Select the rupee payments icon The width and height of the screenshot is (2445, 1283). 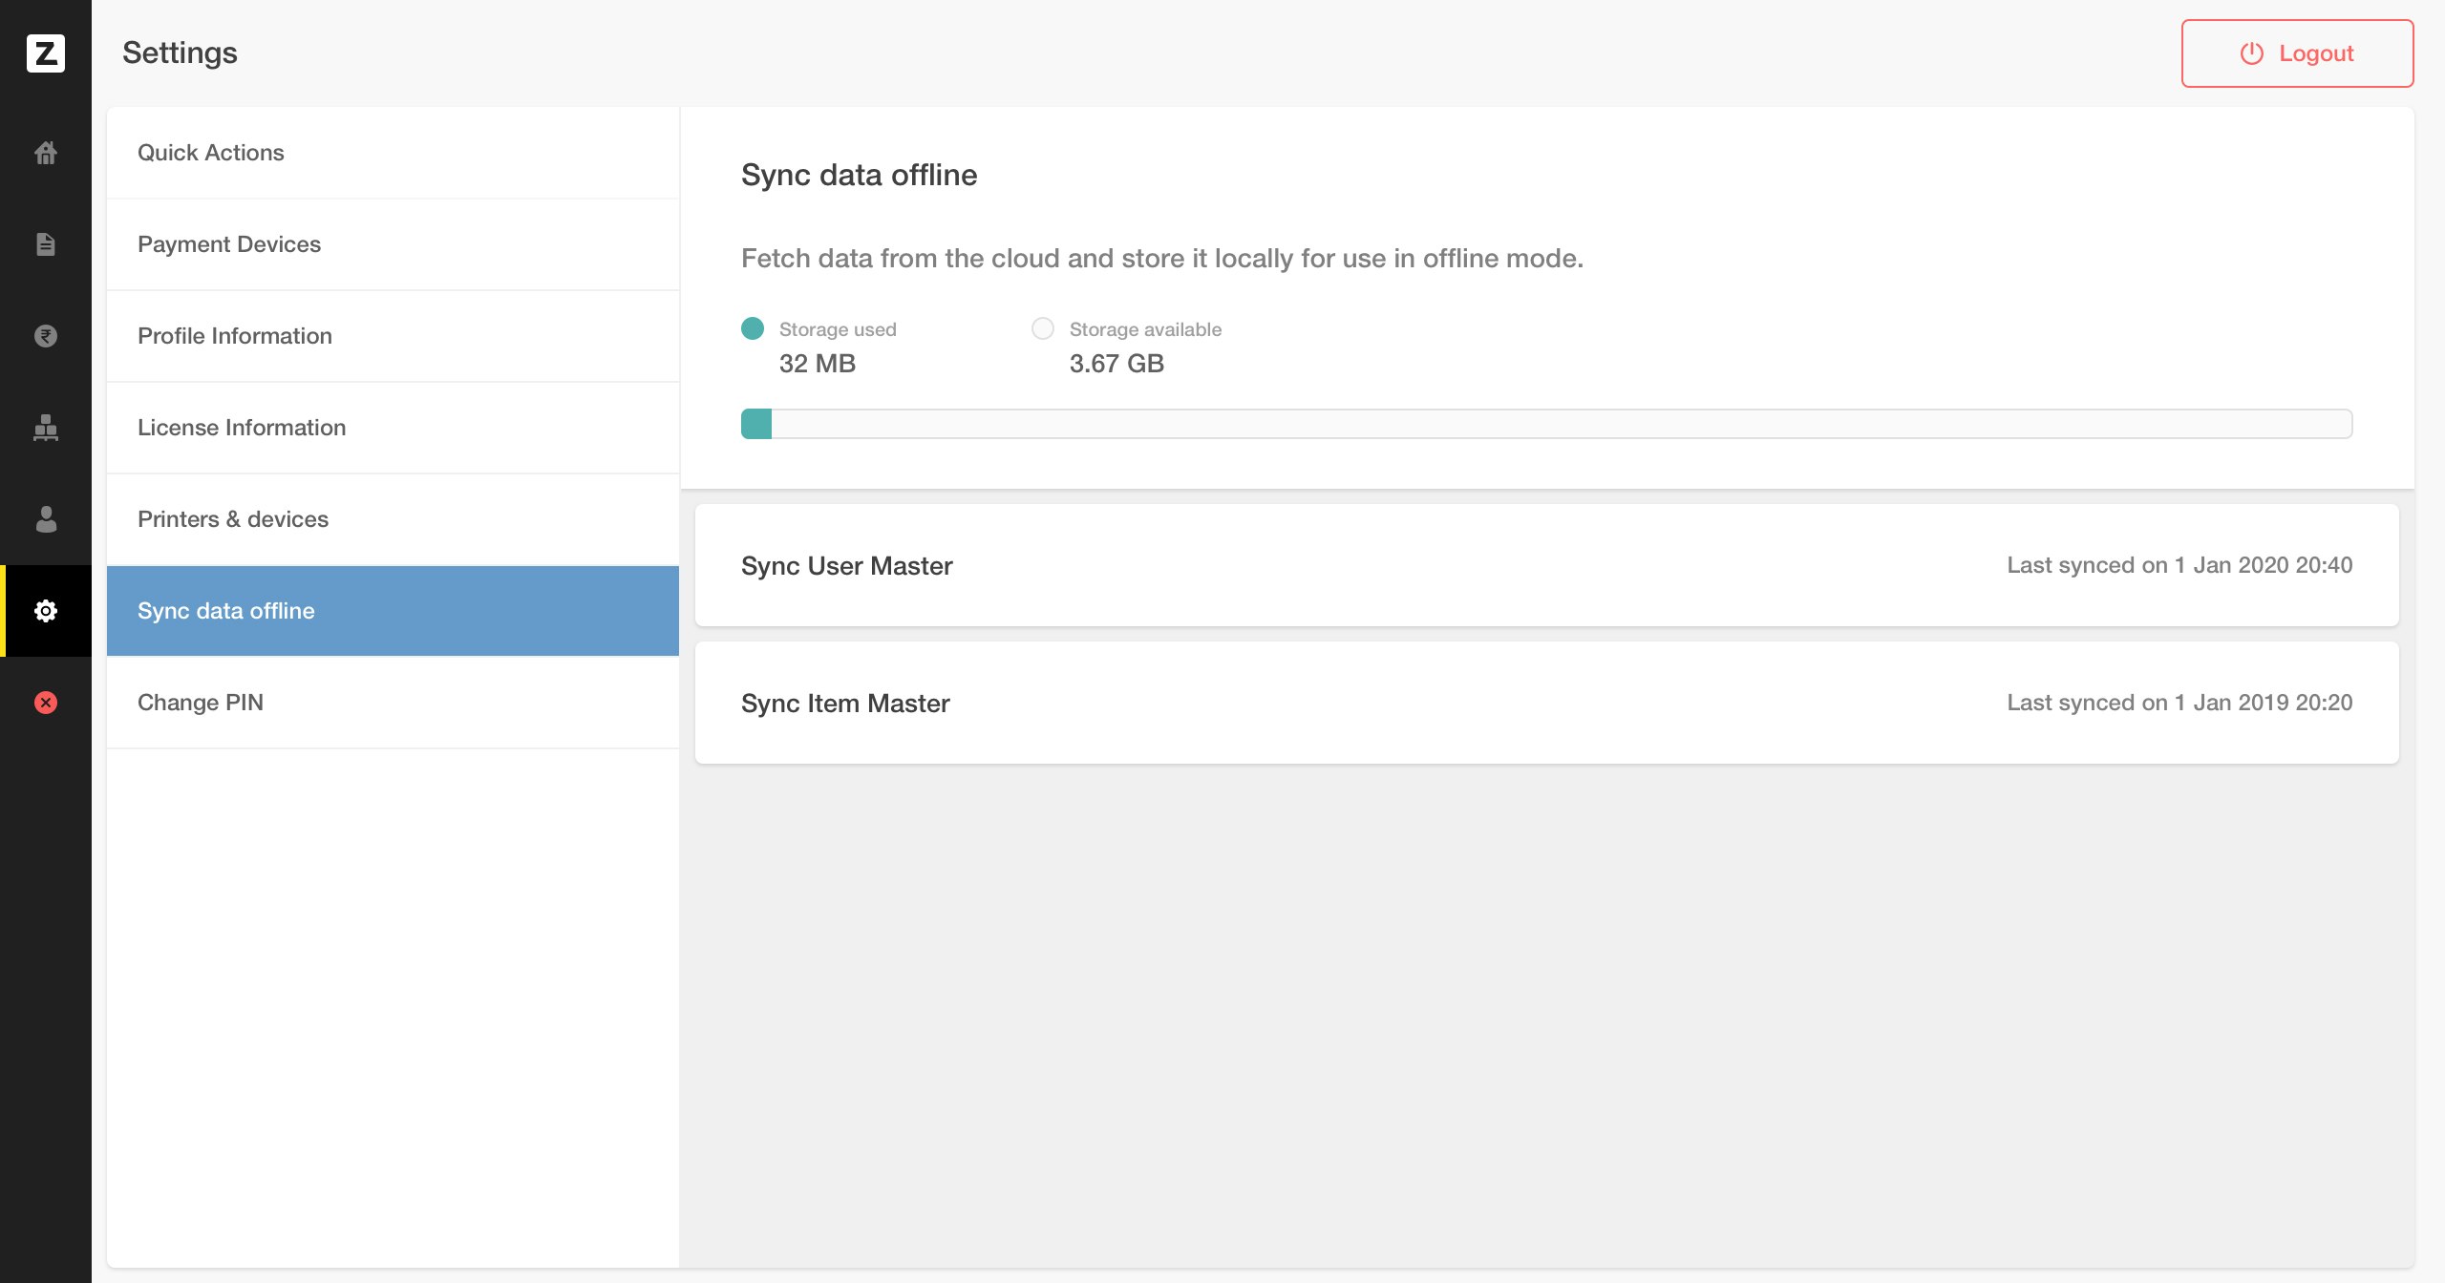click(x=46, y=336)
